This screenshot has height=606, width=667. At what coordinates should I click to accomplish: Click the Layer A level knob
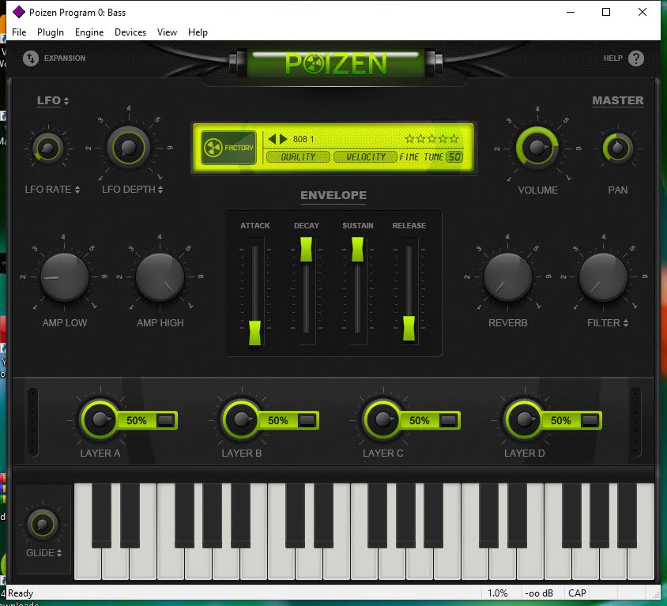pos(100,420)
